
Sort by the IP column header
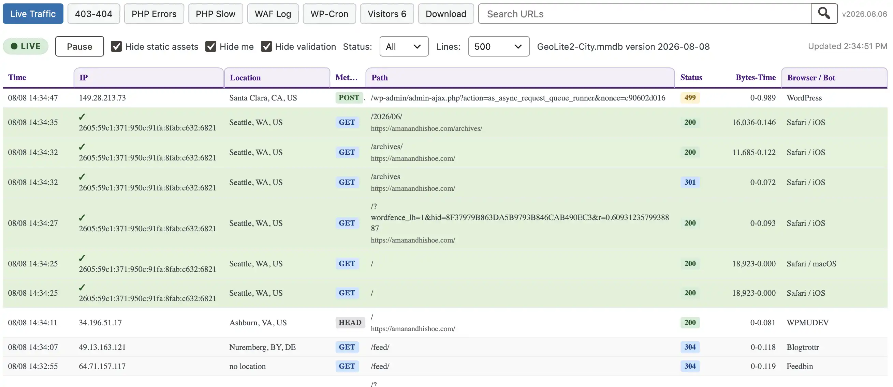coord(149,78)
